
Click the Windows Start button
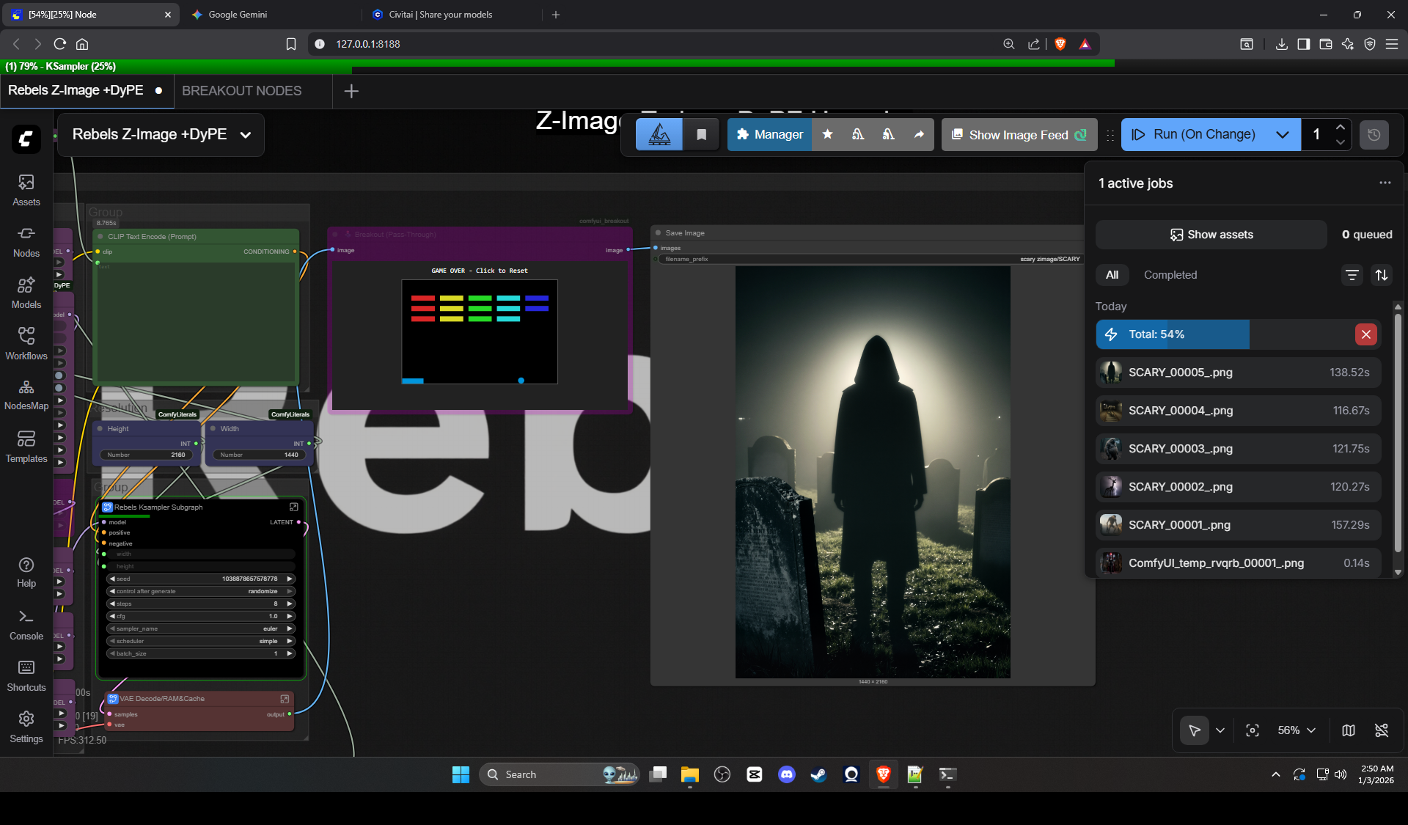pyautogui.click(x=461, y=774)
